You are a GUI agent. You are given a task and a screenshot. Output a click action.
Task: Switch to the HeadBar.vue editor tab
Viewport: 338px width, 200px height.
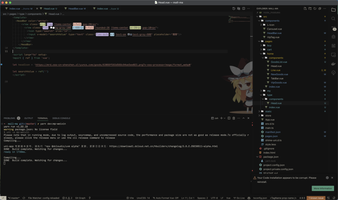(x=76, y=9)
